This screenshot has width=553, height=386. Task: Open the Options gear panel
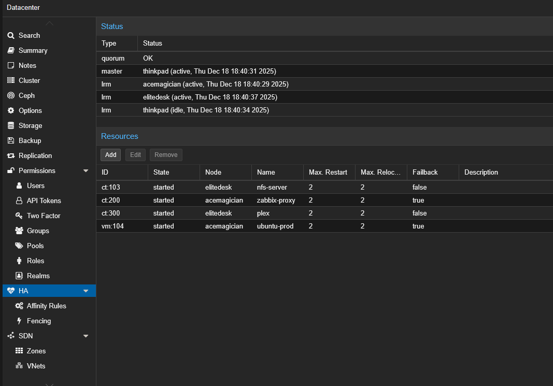31,110
